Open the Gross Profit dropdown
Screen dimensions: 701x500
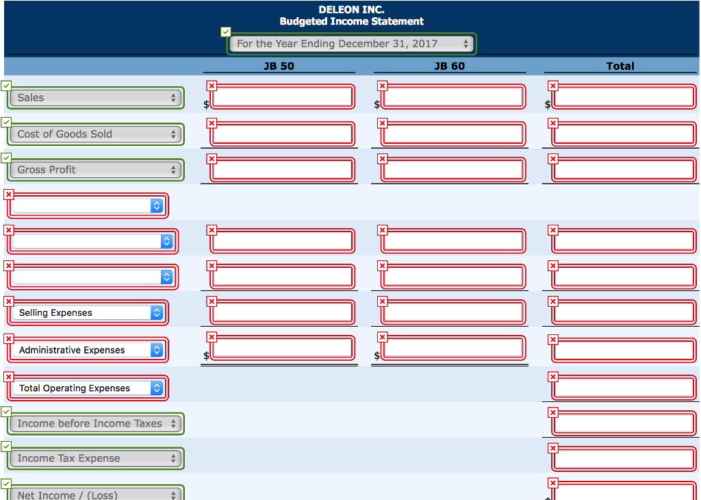pyautogui.click(x=96, y=170)
